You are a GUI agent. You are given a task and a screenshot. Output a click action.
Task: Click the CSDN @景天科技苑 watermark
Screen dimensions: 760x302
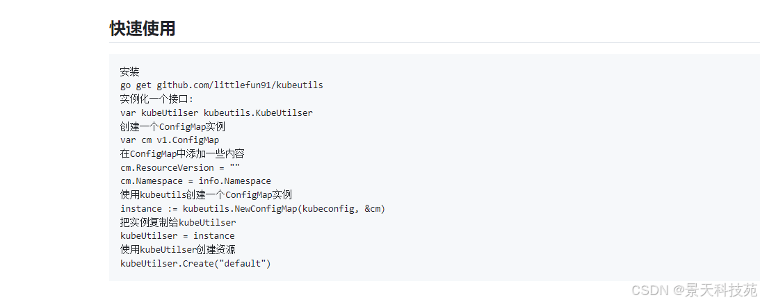tap(695, 290)
